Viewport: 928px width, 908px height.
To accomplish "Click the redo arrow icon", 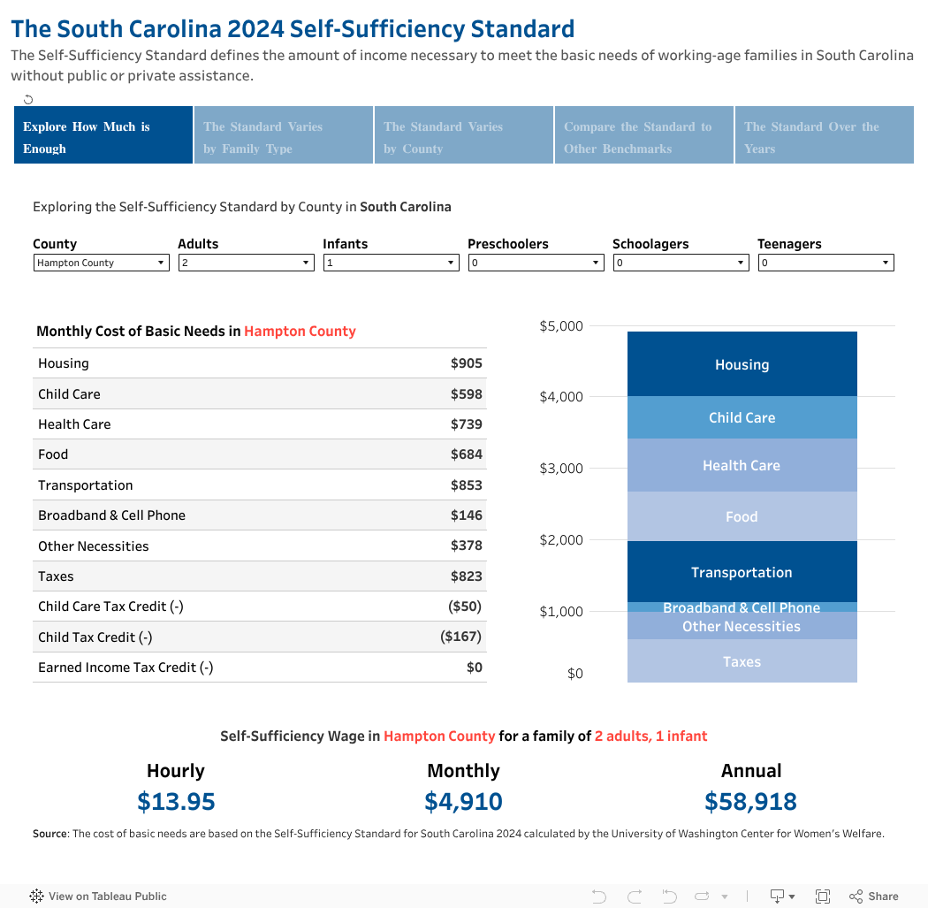I will tap(635, 897).
